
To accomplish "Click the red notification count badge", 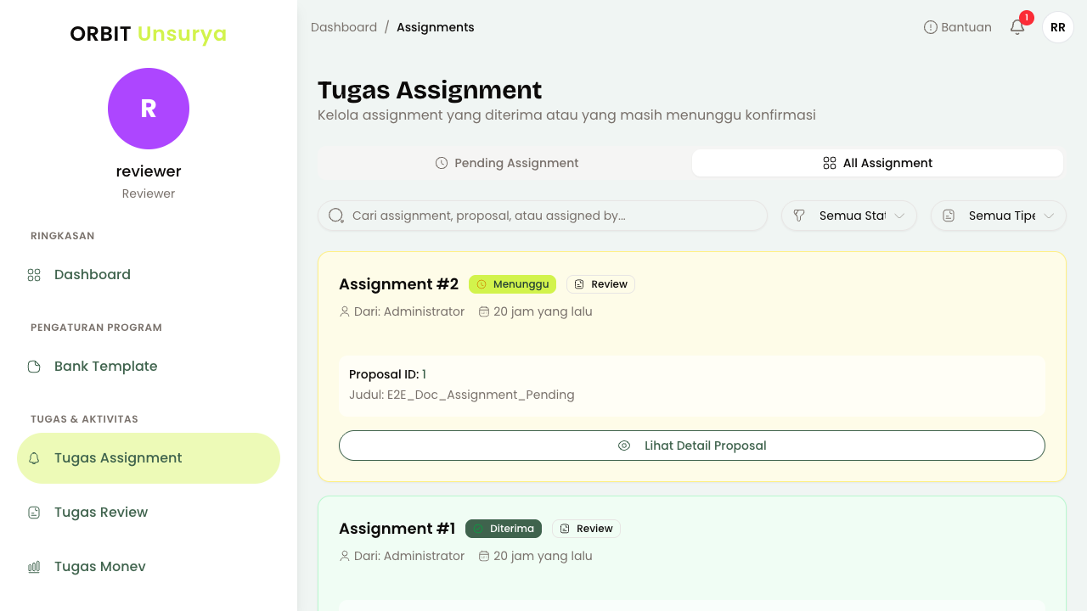I will (x=1027, y=18).
